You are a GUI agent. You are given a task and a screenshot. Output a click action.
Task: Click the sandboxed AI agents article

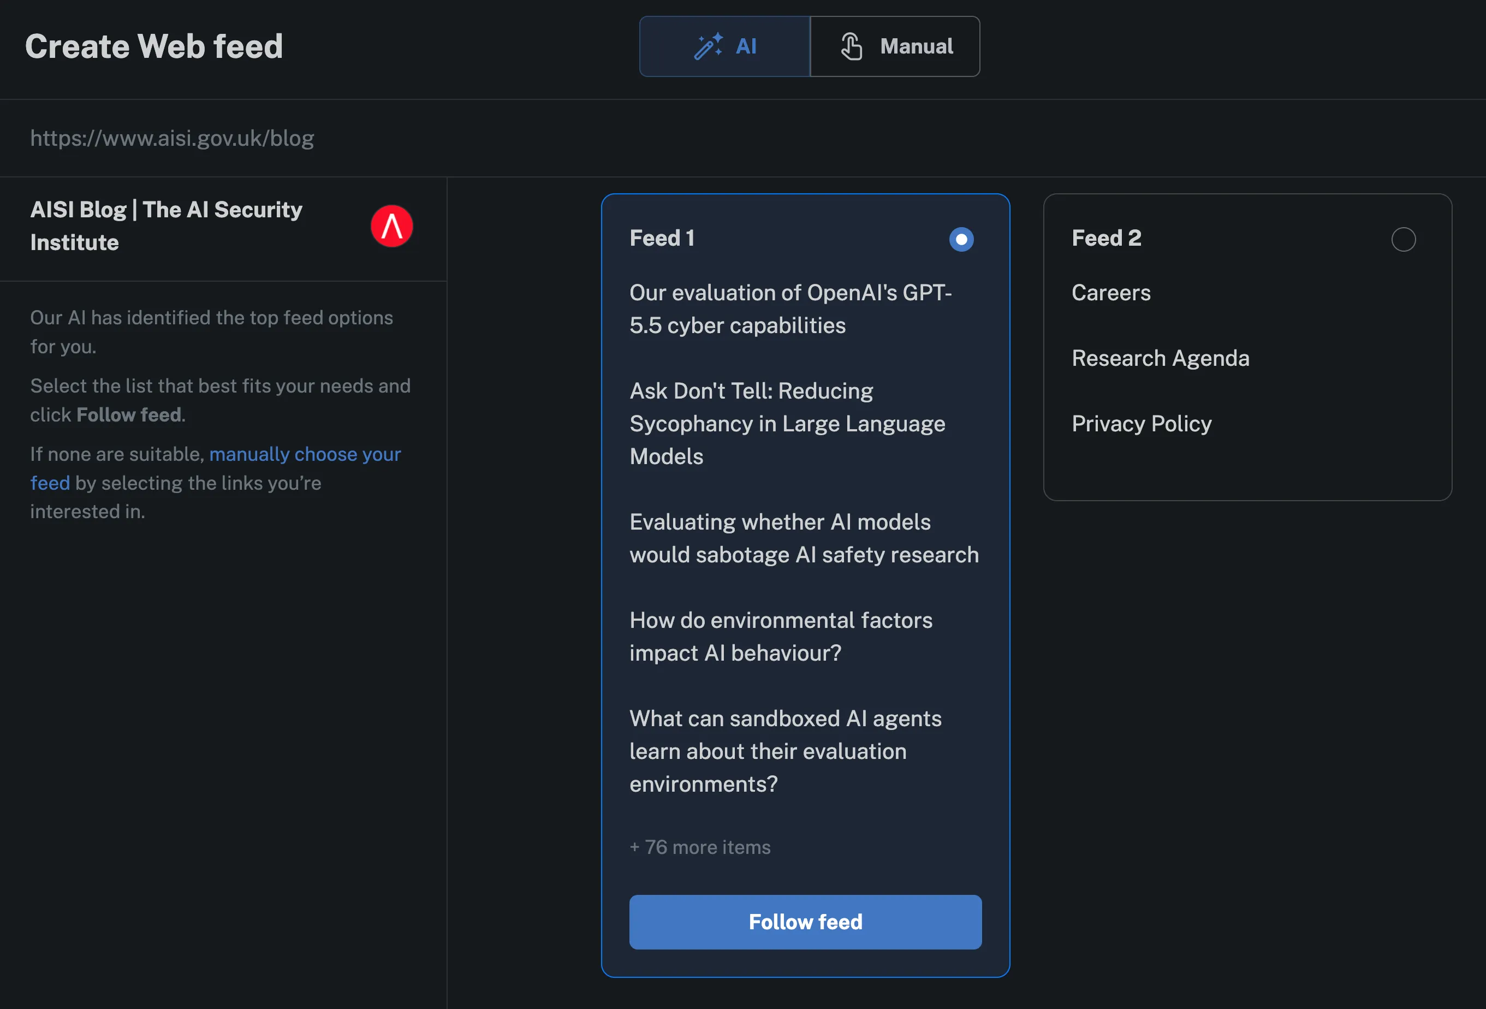point(785,751)
